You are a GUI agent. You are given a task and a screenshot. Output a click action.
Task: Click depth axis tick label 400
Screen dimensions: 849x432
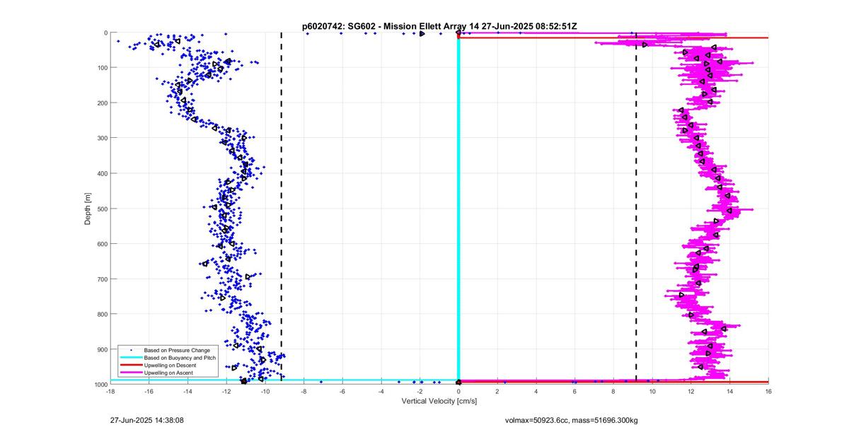tap(102, 173)
